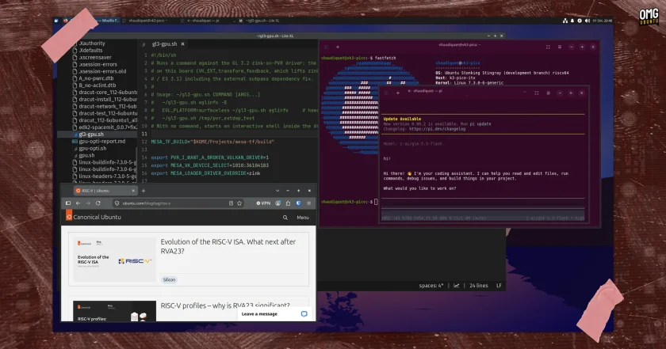Focus the pi assistant prompt input line
The height and width of the screenshot is (349, 666).
(x=483, y=203)
